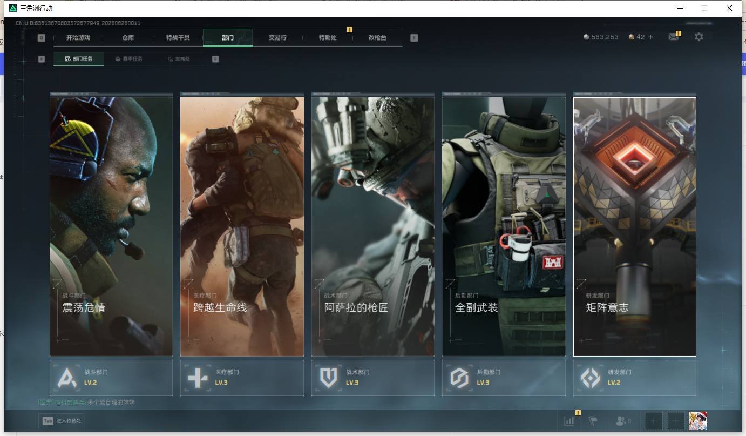The image size is (746, 436).
Task: Select the 部门 tab
Action: [228, 38]
